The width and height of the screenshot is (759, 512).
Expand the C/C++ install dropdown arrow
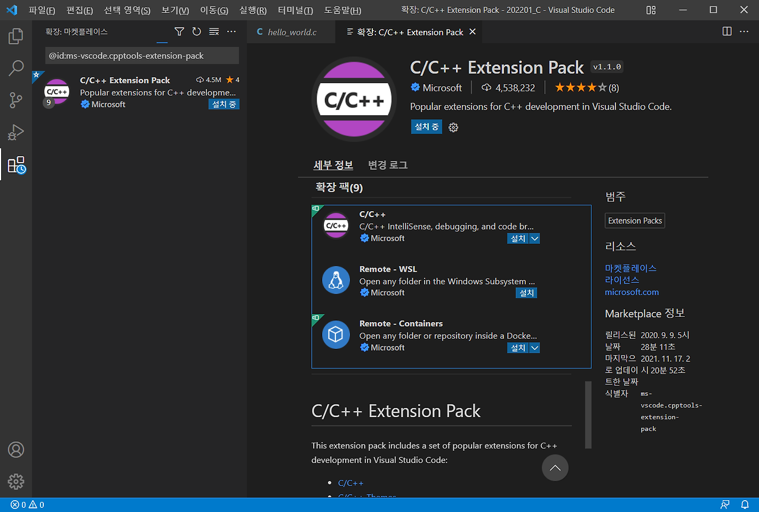[534, 238]
